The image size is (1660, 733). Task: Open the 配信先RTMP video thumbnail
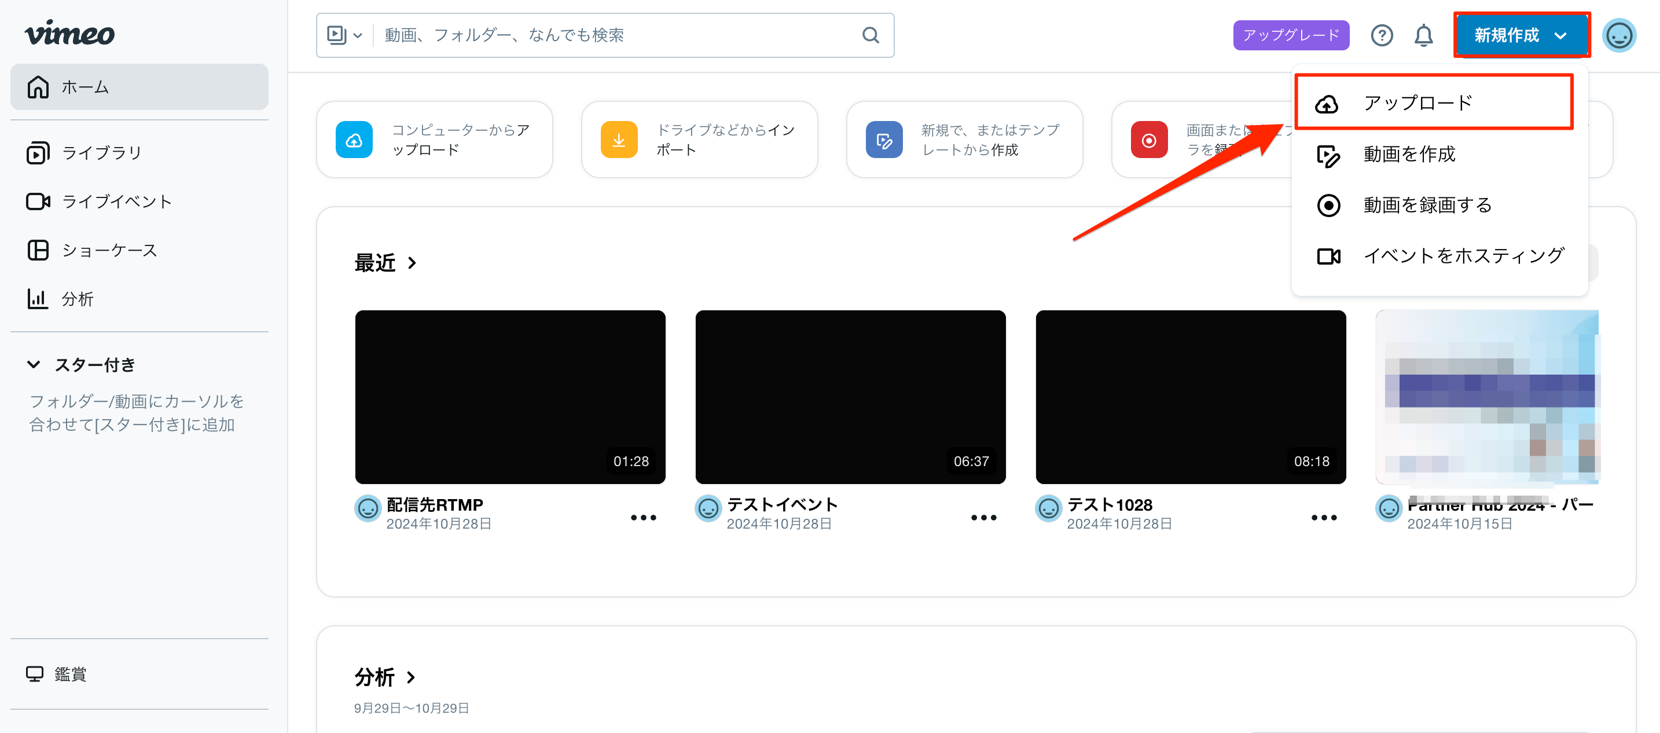510,397
